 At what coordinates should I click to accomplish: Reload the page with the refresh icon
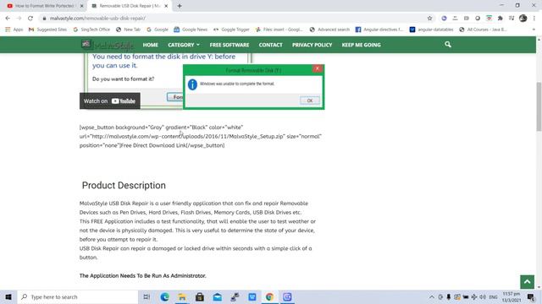coord(30,19)
